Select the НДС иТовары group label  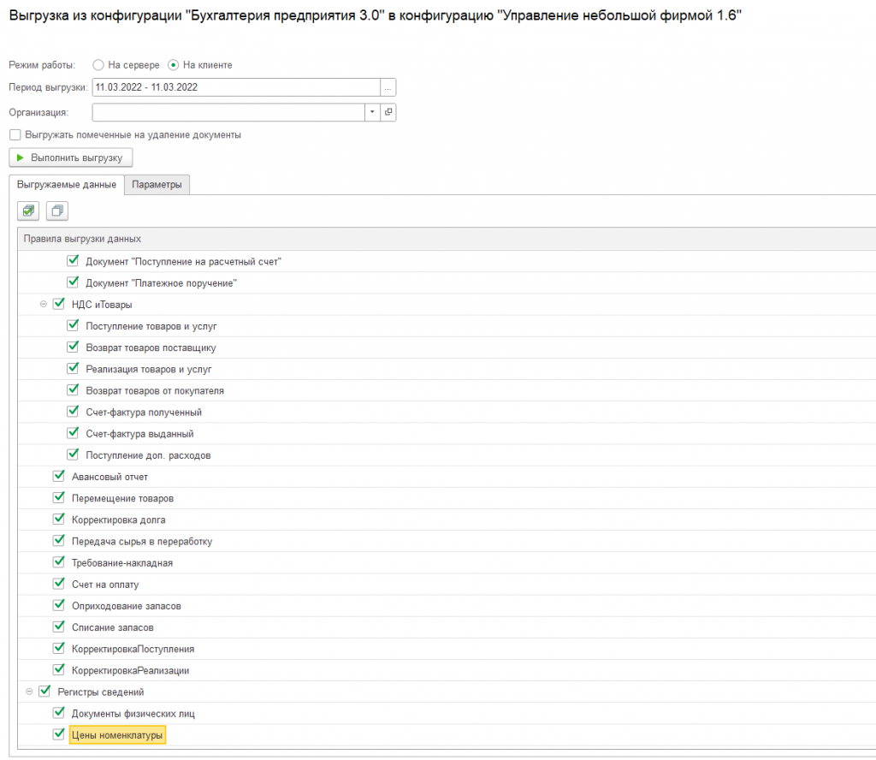click(102, 305)
